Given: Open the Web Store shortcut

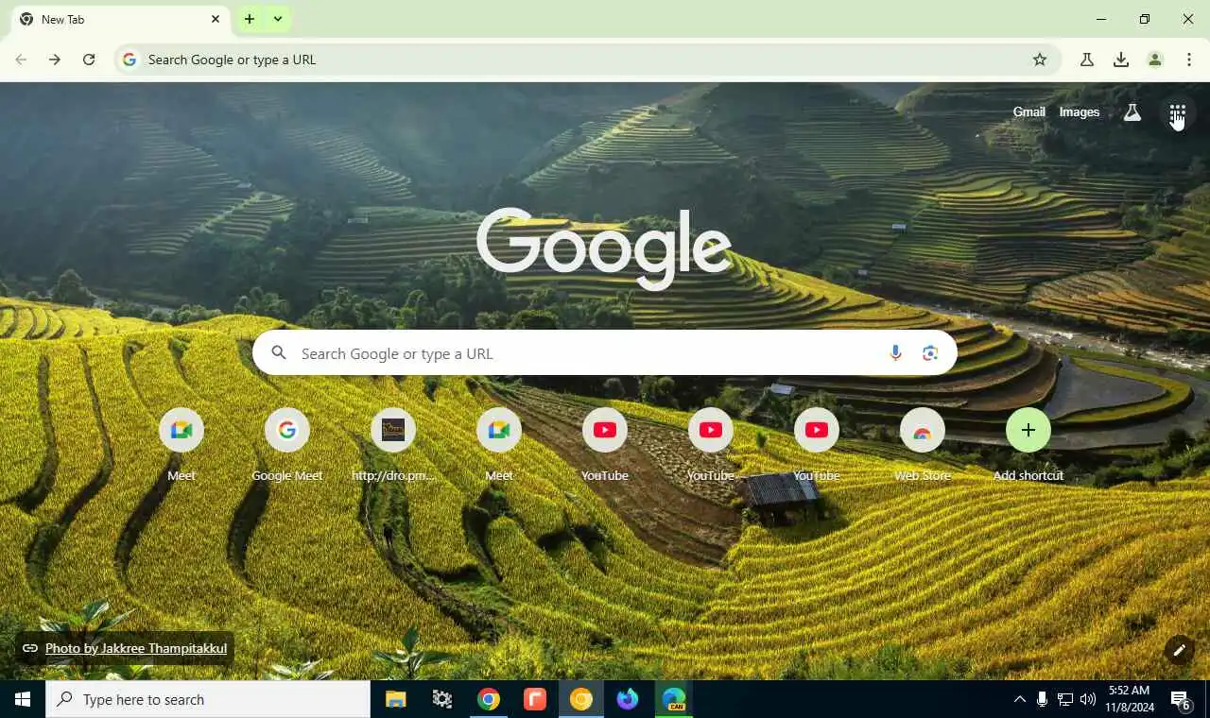Looking at the screenshot, I should pyautogui.click(x=923, y=444).
